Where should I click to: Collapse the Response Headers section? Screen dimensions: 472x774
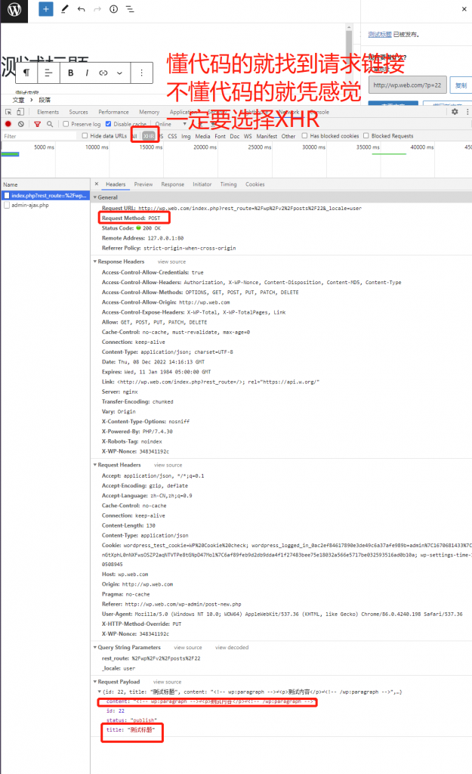pos(95,262)
